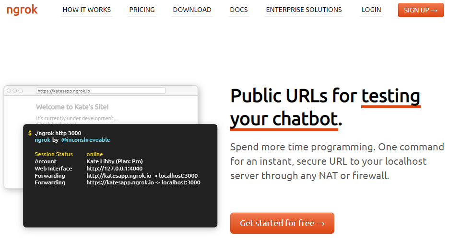Click the online status value
Screen dimensions: 449x238
95,154
